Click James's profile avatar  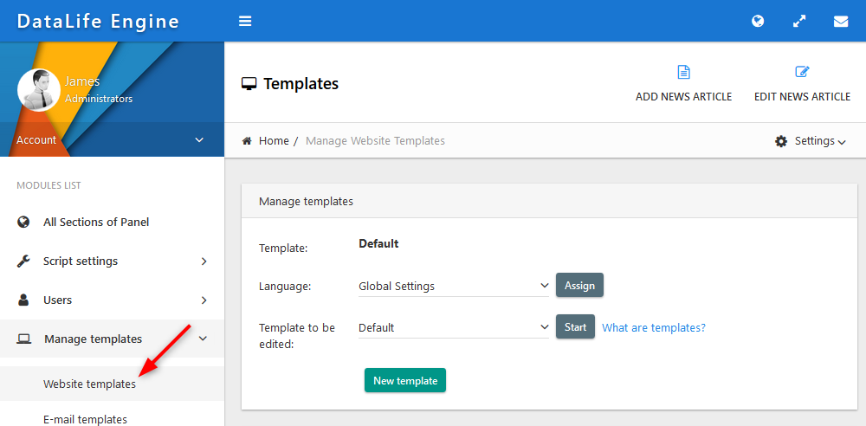[38, 90]
